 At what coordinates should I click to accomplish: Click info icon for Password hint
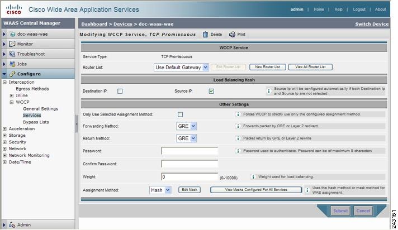click(238, 151)
